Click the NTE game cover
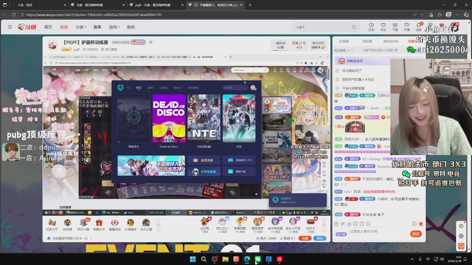 pyautogui.click(x=204, y=118)
